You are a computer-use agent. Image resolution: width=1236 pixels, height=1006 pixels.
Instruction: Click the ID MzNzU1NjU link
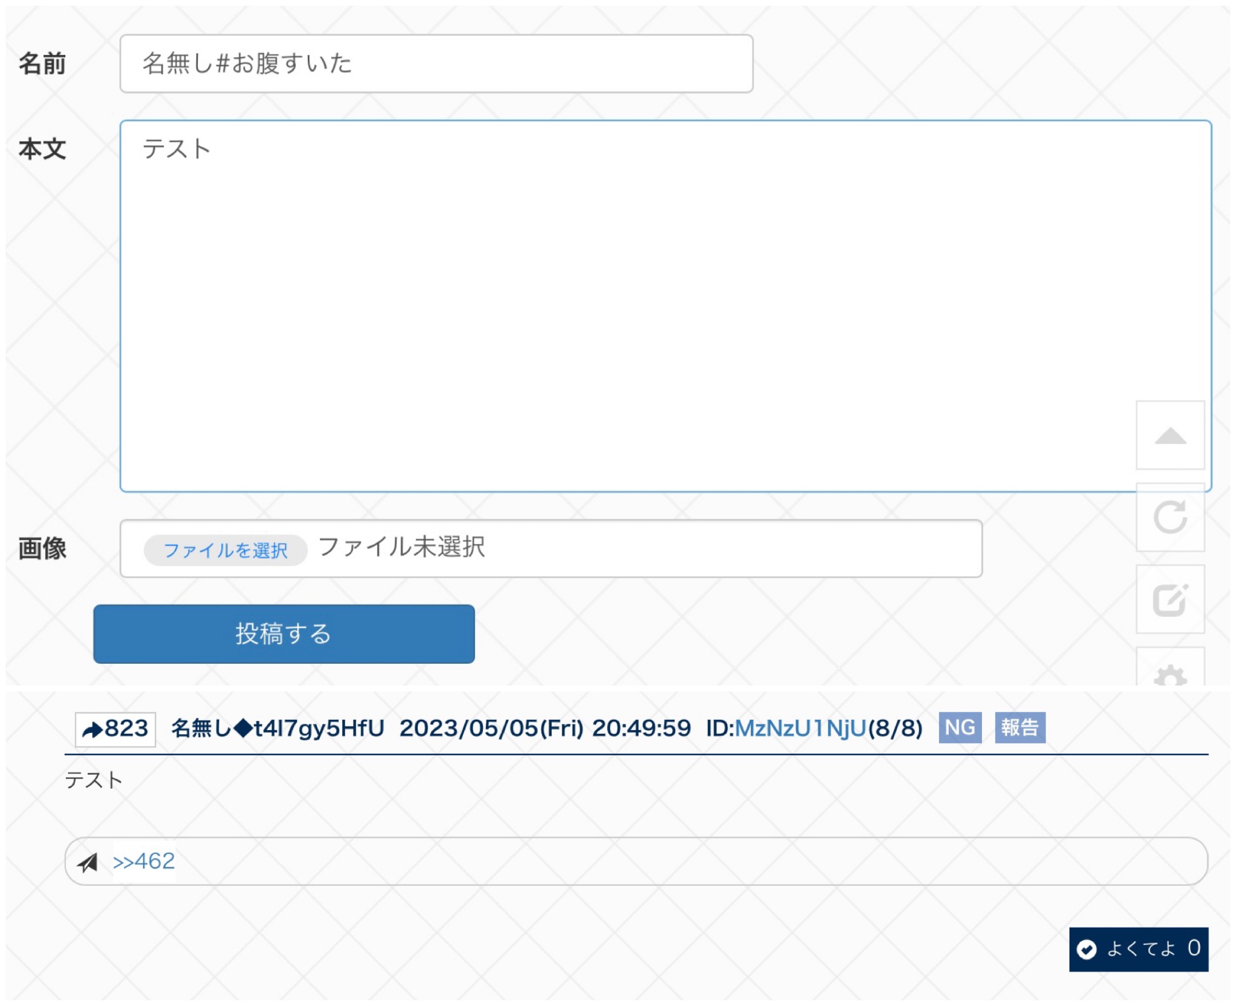pyautogui.click(x=800, y=728)
